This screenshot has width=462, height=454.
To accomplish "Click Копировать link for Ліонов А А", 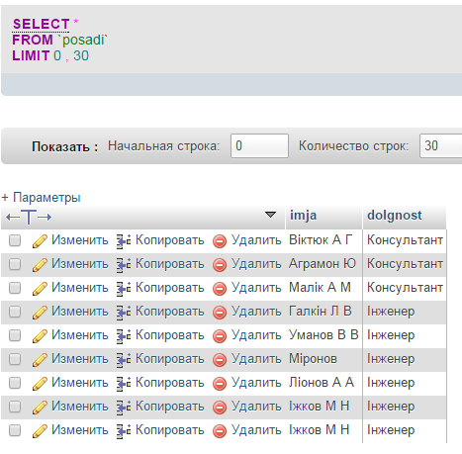I will point(170,383).
